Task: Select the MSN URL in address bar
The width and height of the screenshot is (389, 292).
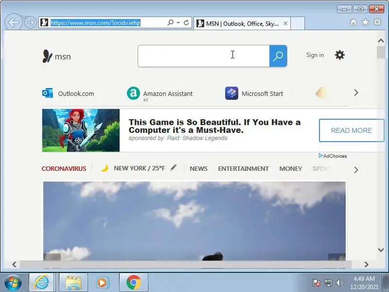Action: [95, 23]
